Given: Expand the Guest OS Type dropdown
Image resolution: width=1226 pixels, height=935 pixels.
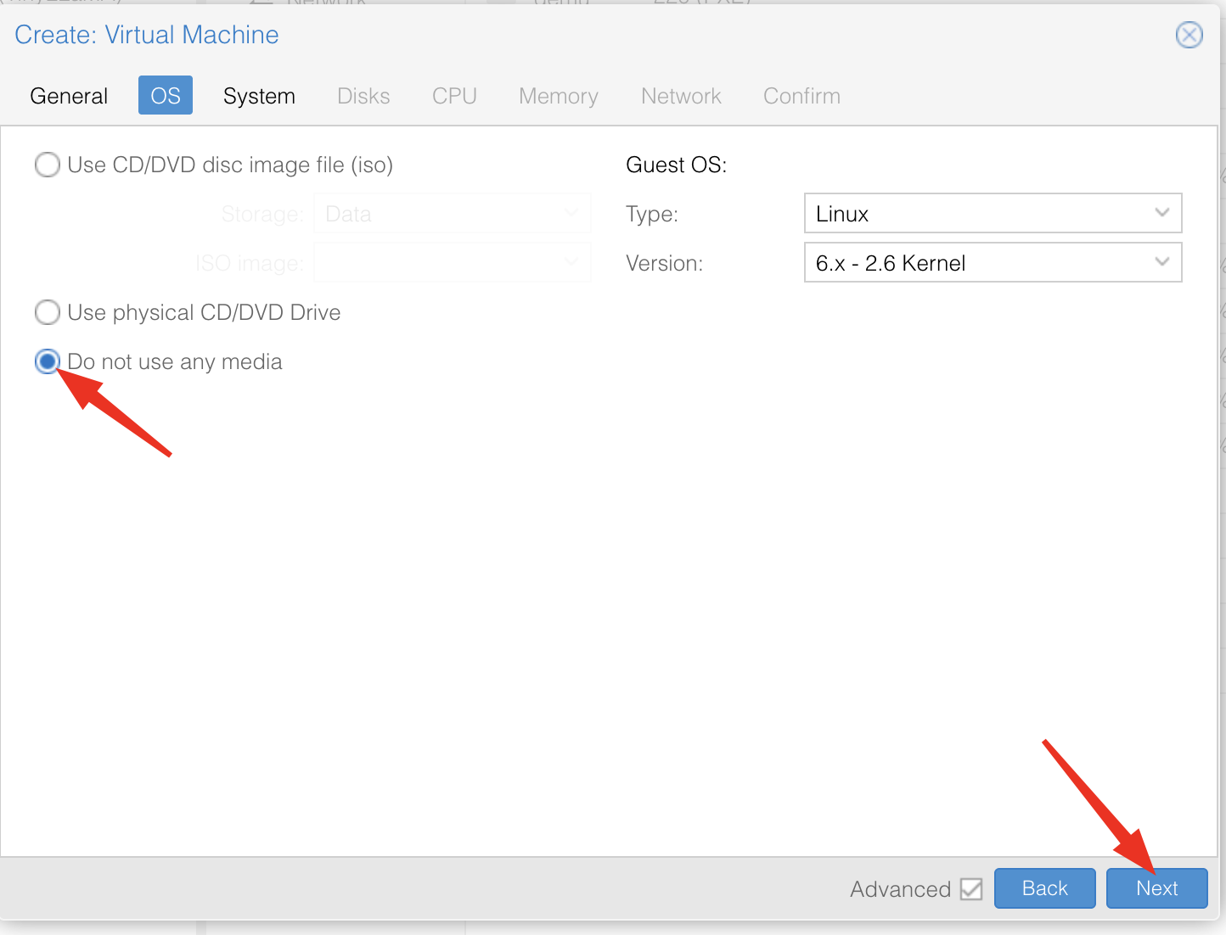Looking at the screenshot, I should click(992, 214).
